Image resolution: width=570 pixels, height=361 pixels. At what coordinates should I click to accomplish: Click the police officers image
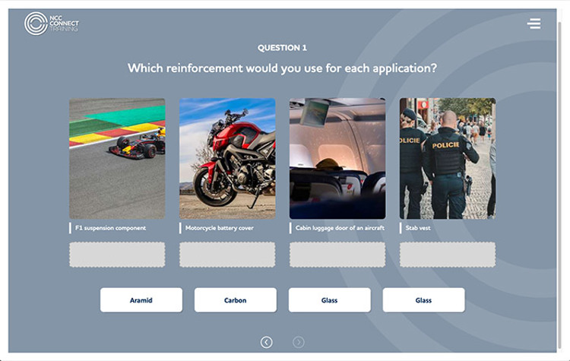tap(448, 159)
